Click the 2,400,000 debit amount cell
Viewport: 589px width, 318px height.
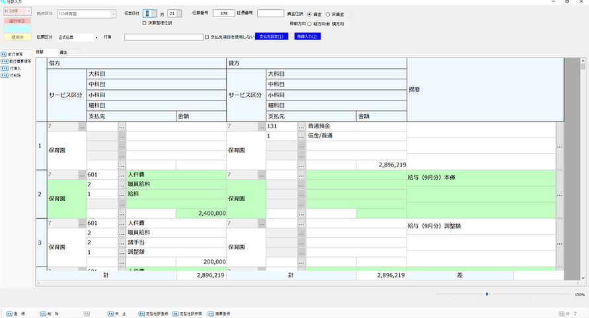pyautogui.click(x=201, y=214)
